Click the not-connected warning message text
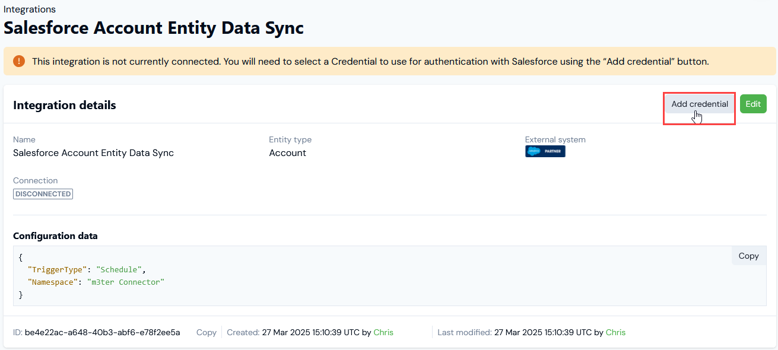 click(x=370, y=61)
